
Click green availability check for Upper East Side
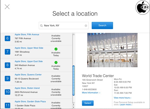pos(56,63)
